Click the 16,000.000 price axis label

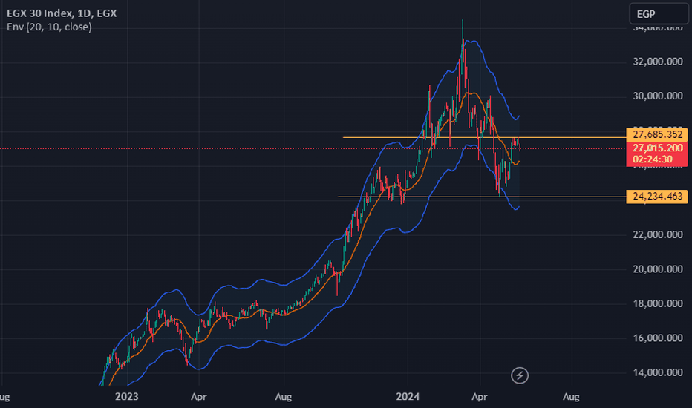(x=658, y=338)
